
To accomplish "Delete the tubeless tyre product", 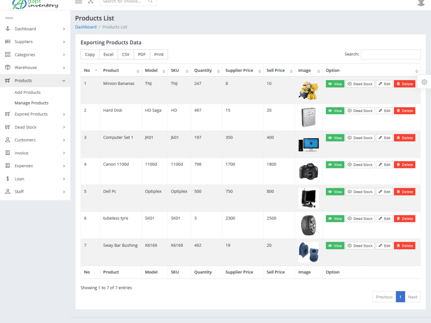I will pos(405,219).
